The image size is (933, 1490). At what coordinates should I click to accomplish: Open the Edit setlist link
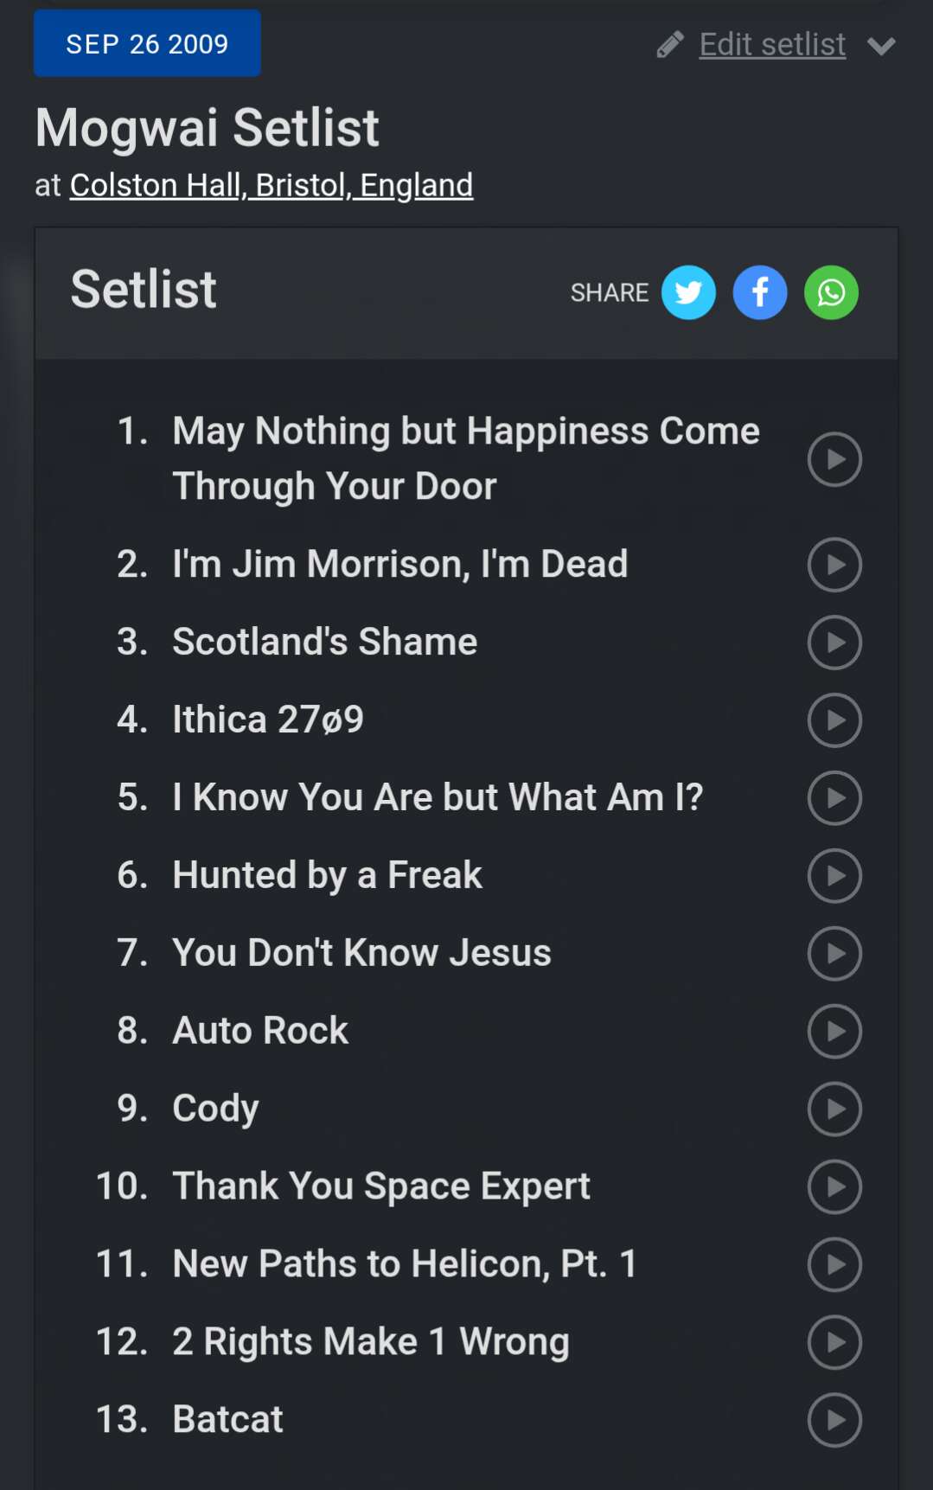click(772, 45)
